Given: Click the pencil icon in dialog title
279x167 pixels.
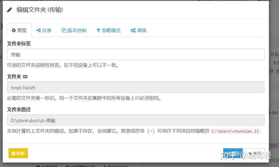Looking at the screenshot, I should coord(9,10).
